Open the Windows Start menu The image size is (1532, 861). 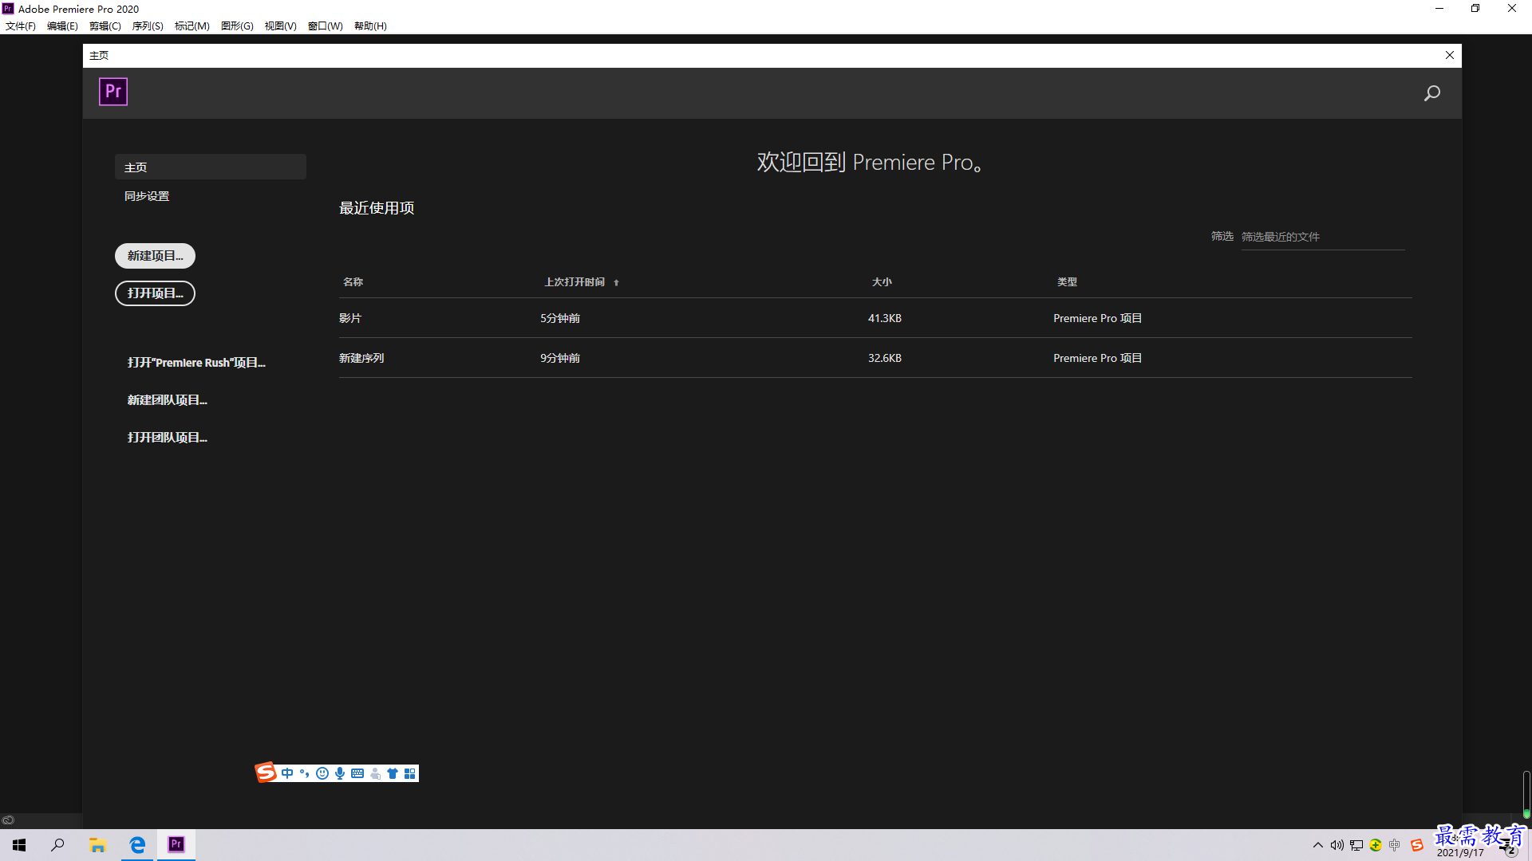pyautogui.click(x=19, y=845)
